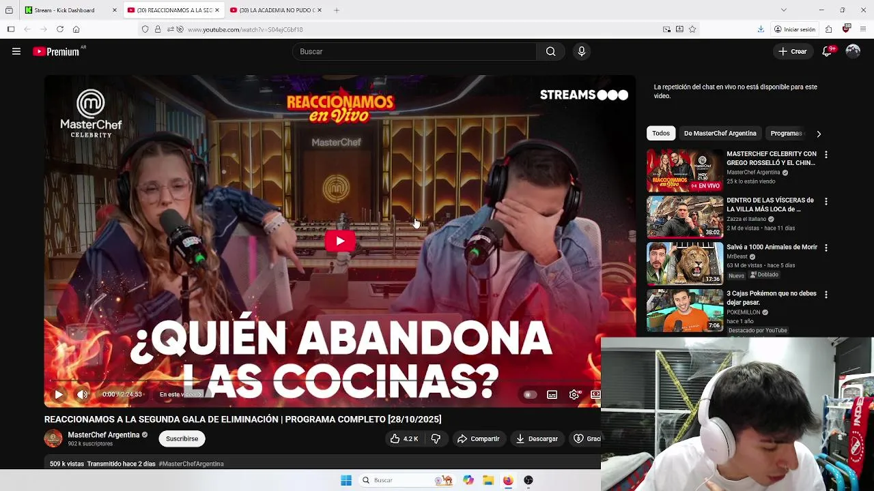Image resolution: width=874 pixels, height=491 pixels.
Task: Open the Windows Start menu
Action: 346,481
